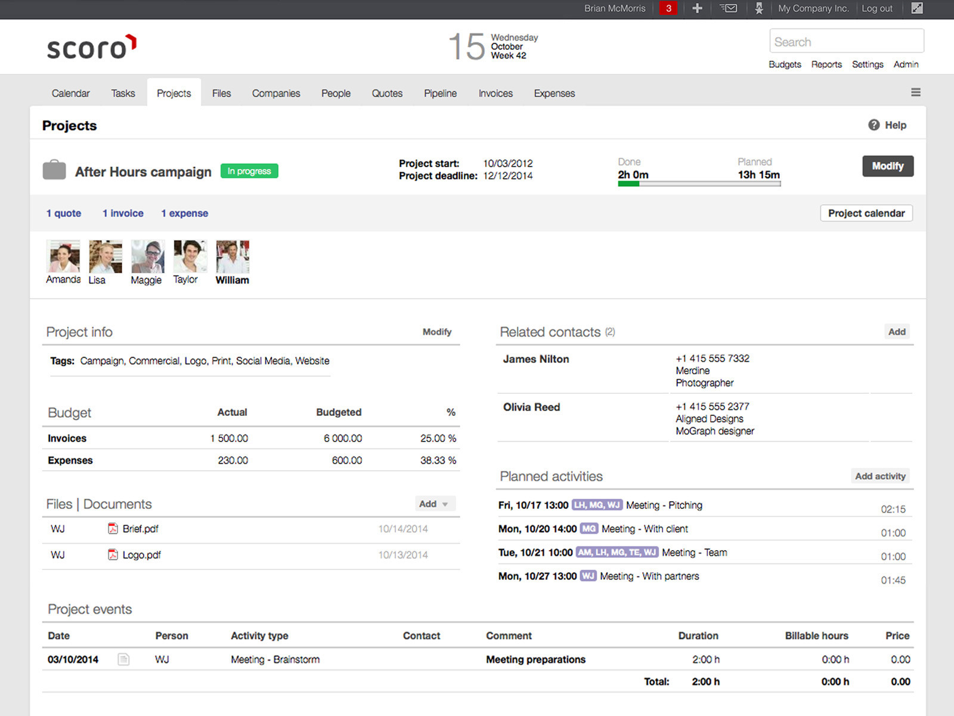Open the My Company Inc. link
This screenshot has height=716, width=954.
[x=813, y=8]
